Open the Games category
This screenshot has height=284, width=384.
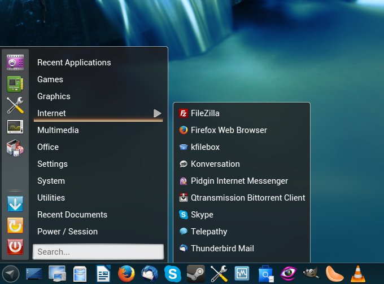[x=98, y=79]
